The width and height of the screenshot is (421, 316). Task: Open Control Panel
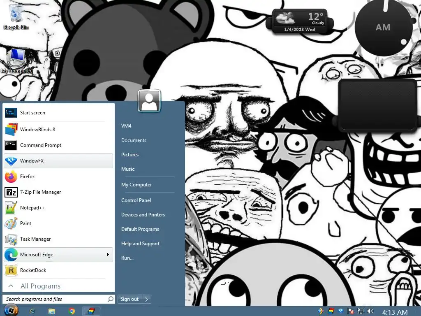click(x=136, y=200)
